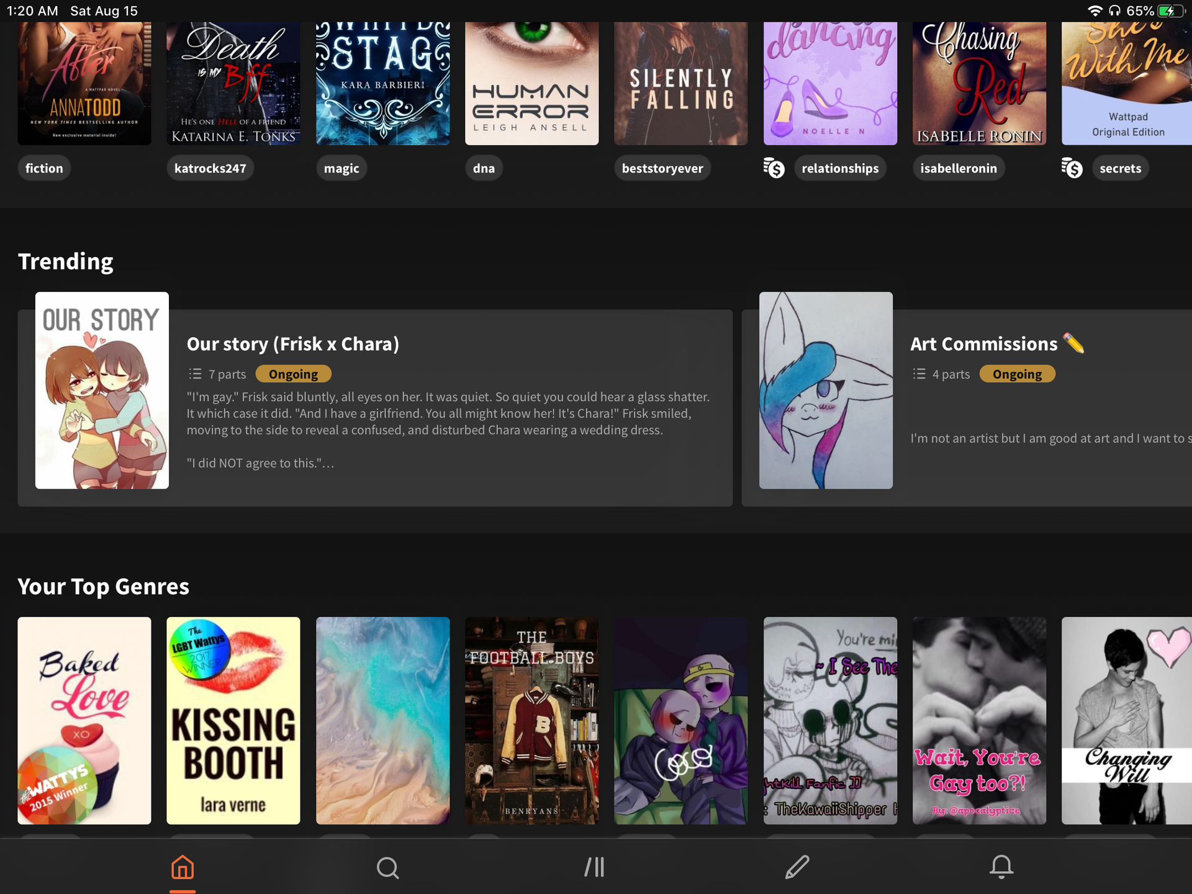The height and width of the screenshot is (894, 1192).
Task: Tap the headphones icon in status bar
Action: click(x=1114, y=11)
